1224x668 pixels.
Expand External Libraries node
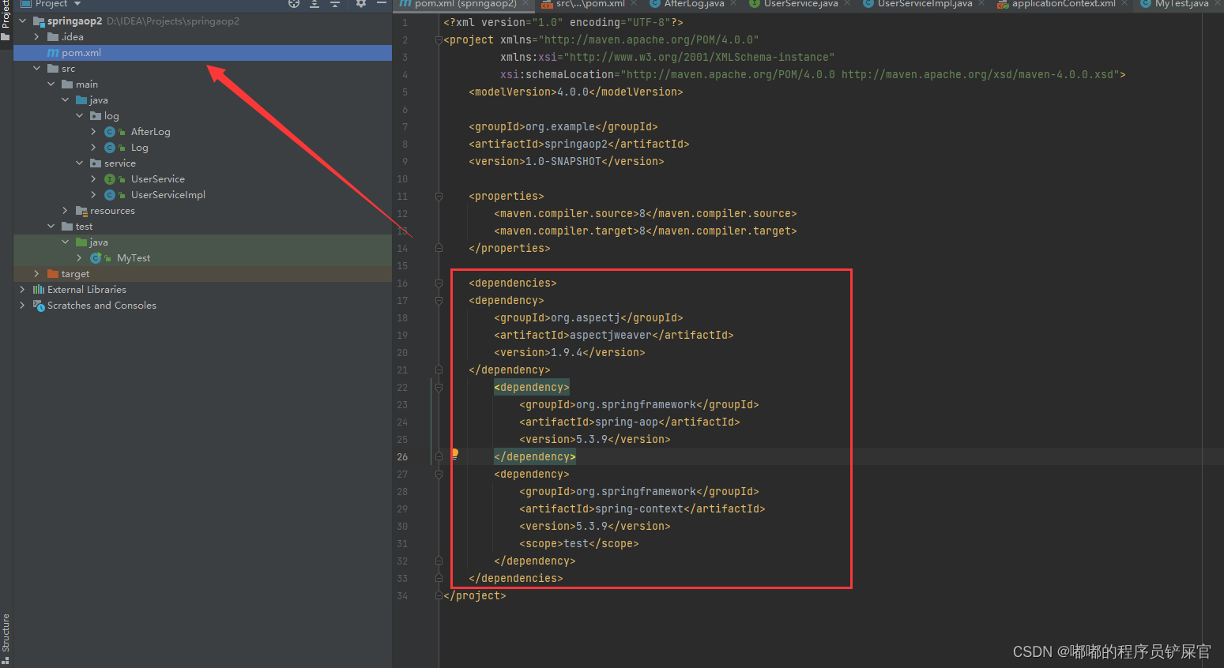(x=22, y=290)
